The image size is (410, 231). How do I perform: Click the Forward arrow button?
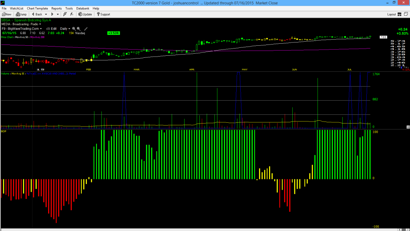pos(52,14)
